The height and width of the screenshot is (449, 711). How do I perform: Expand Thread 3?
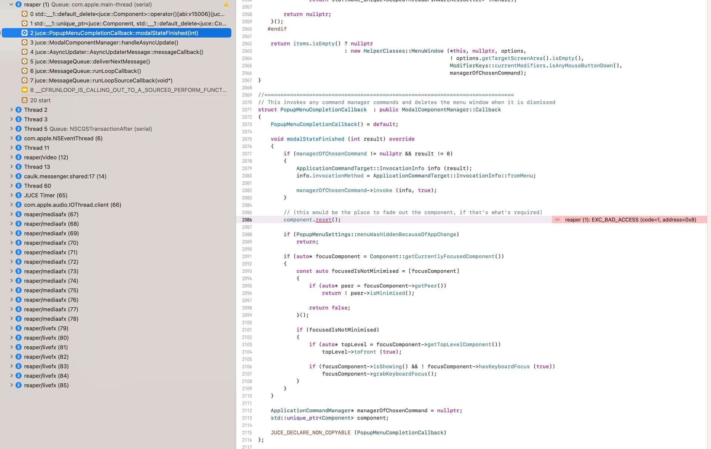point(11,119)
